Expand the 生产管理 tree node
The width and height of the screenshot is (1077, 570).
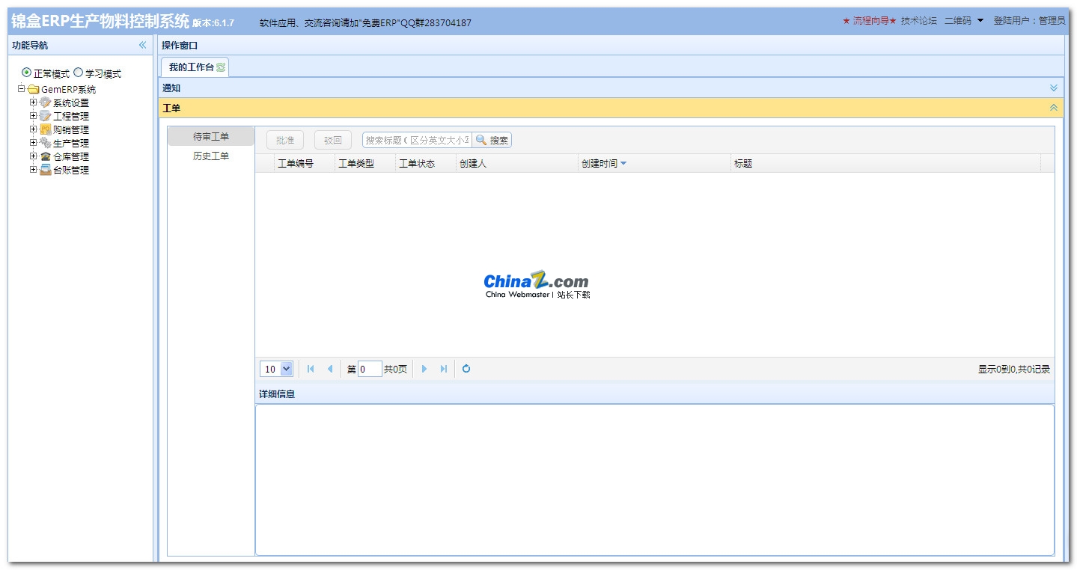(34, 143)
